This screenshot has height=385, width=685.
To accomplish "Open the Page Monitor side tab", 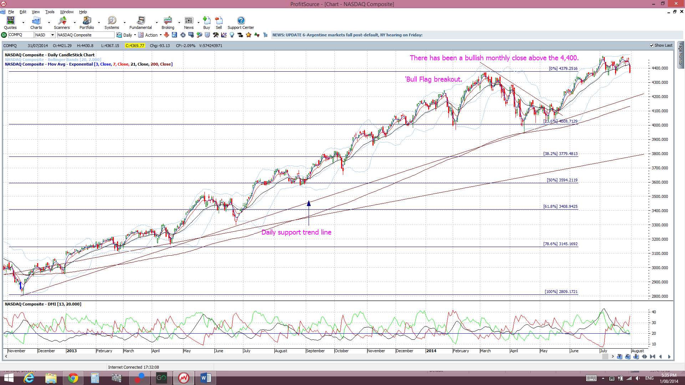I will coord(681,55).
